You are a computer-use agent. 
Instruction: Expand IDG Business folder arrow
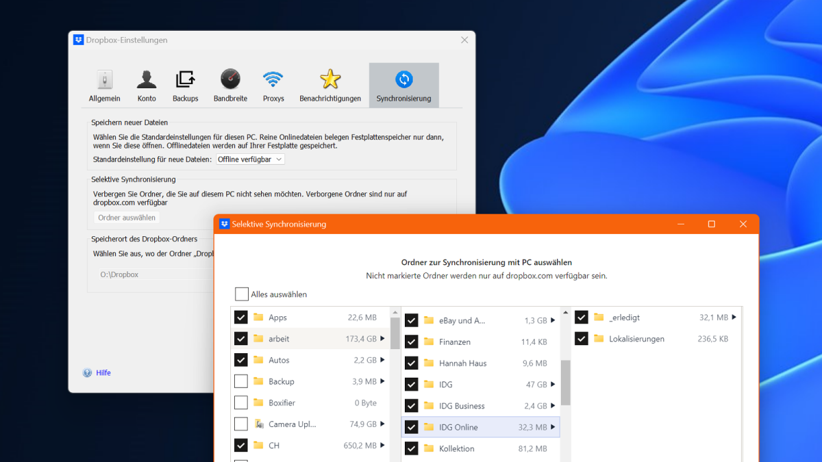click(x=553, y=405)
